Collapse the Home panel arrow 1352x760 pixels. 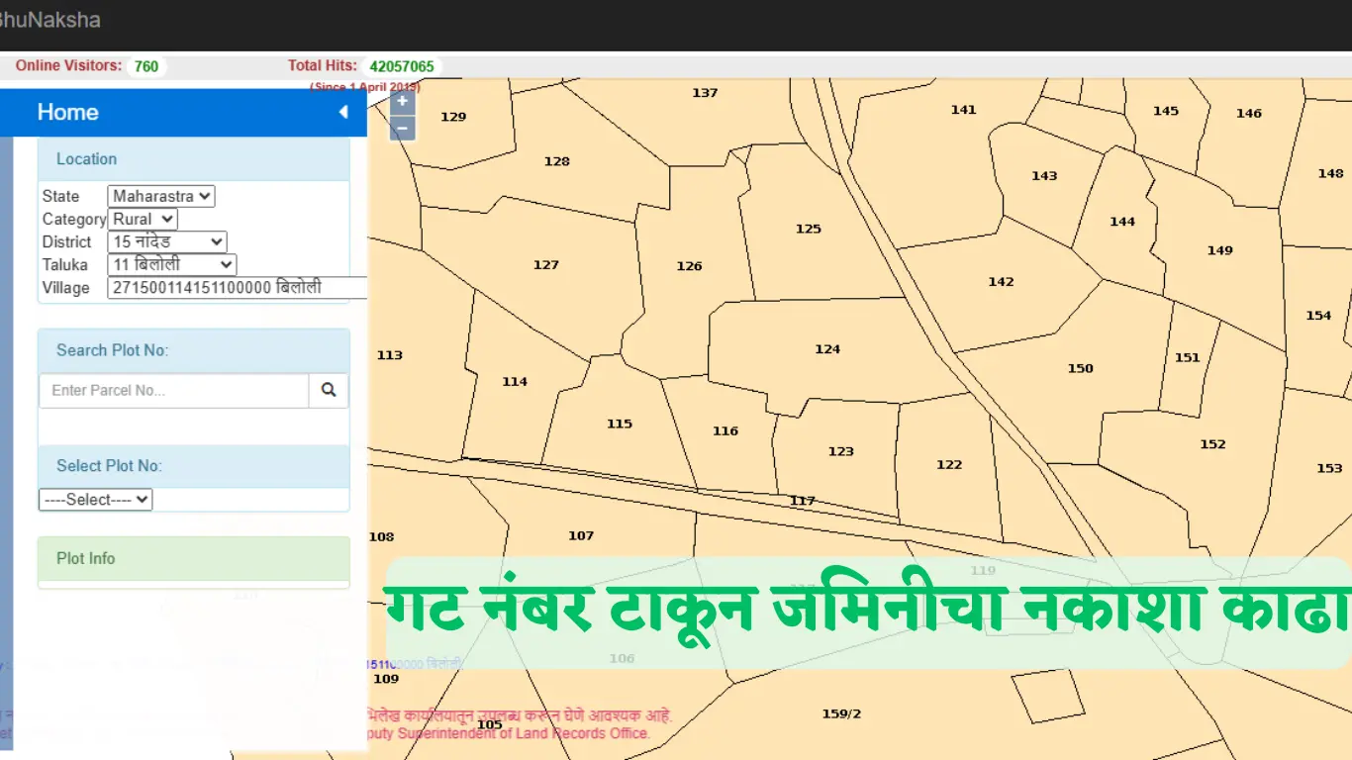pyautogui.click(x=343, y=113)
